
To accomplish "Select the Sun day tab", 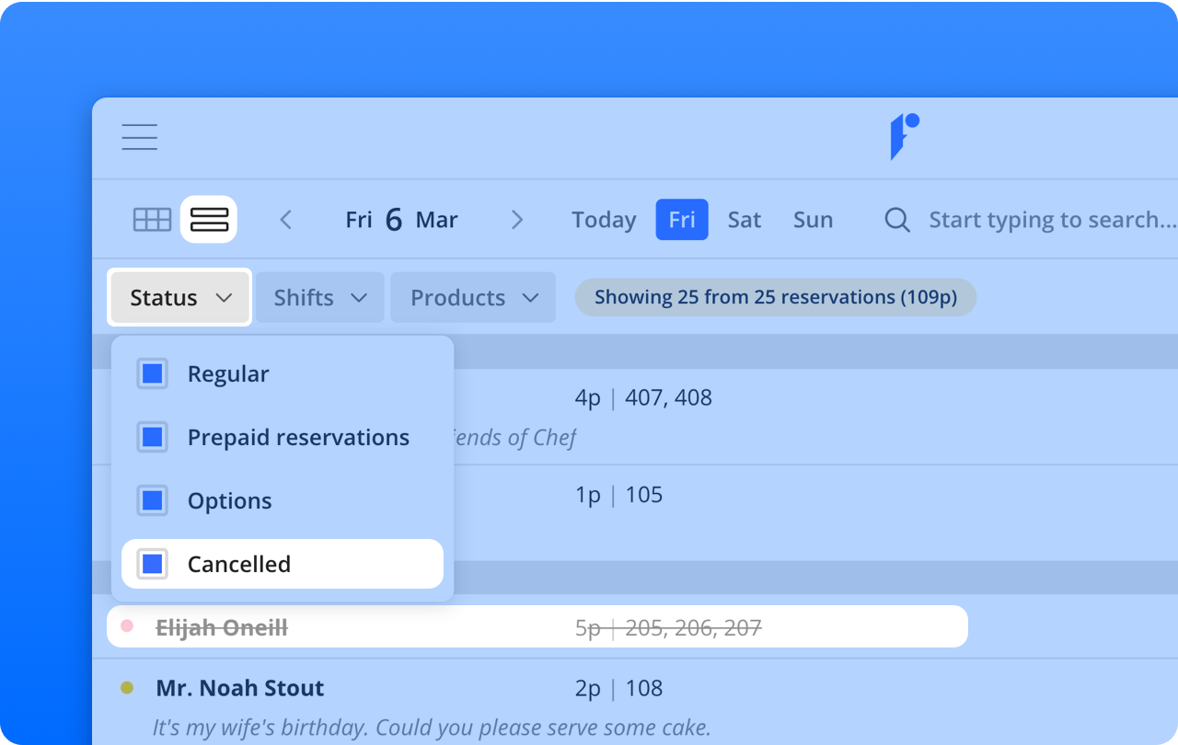I will [x=813, y=220].
